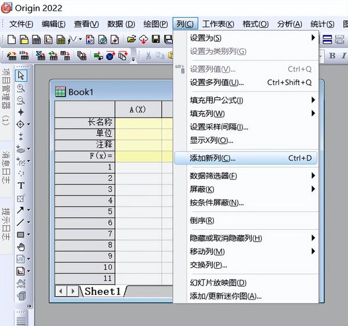Select the Text tool T icon
The image size is (348, 326).
[x=21, y=186]
